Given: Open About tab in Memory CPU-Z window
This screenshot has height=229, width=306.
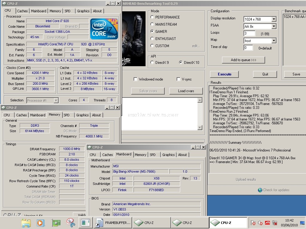Looking at the screenshot, I should 97,115.
